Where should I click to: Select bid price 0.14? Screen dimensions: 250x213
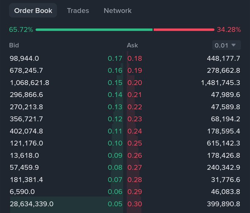[115, 95]
